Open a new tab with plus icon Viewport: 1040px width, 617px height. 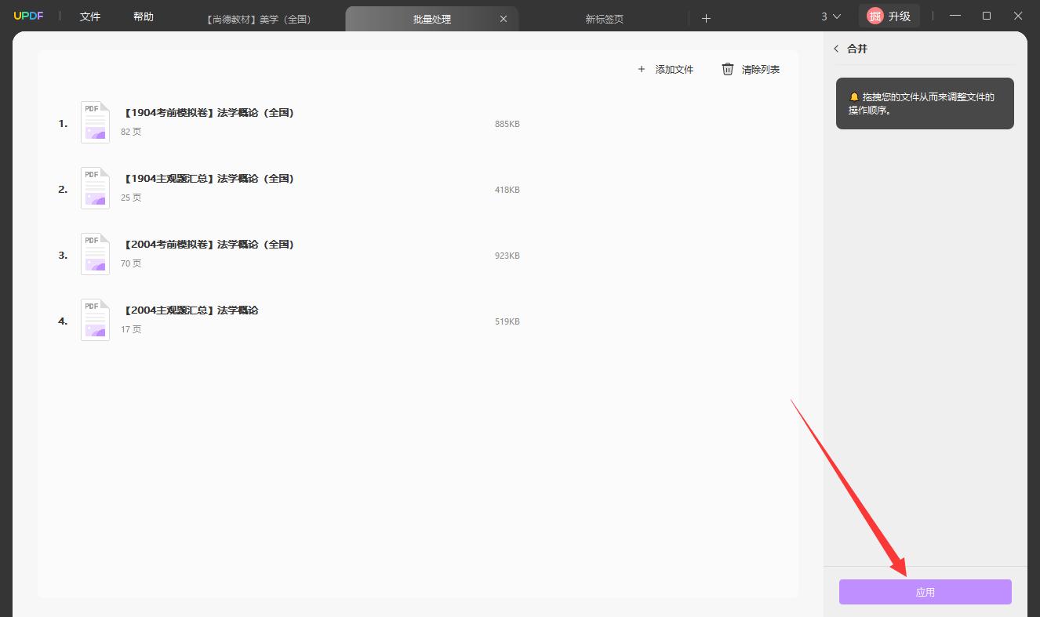(x=706, y=18)
